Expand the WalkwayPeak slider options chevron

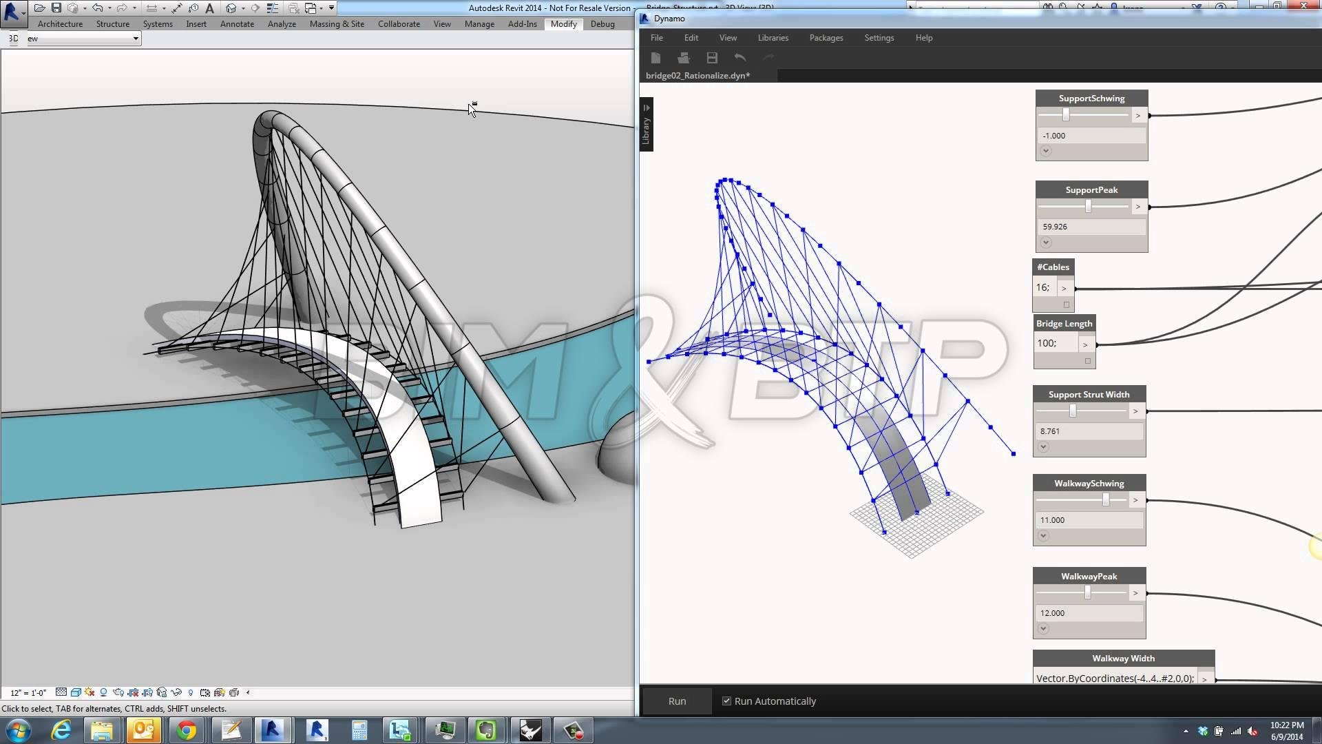click(x=1043, y=628)
